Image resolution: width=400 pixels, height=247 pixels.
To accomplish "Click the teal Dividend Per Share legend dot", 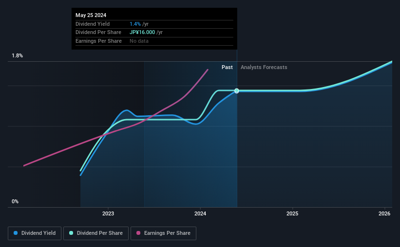I will [x=71, y=233].
